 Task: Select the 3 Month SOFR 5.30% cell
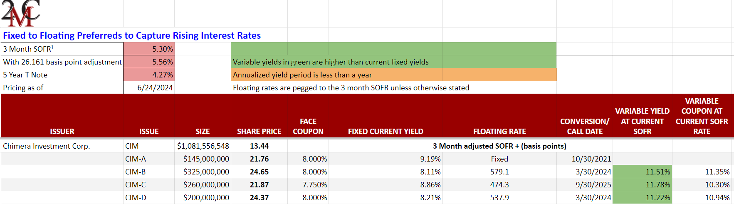(x=149, y=49)
